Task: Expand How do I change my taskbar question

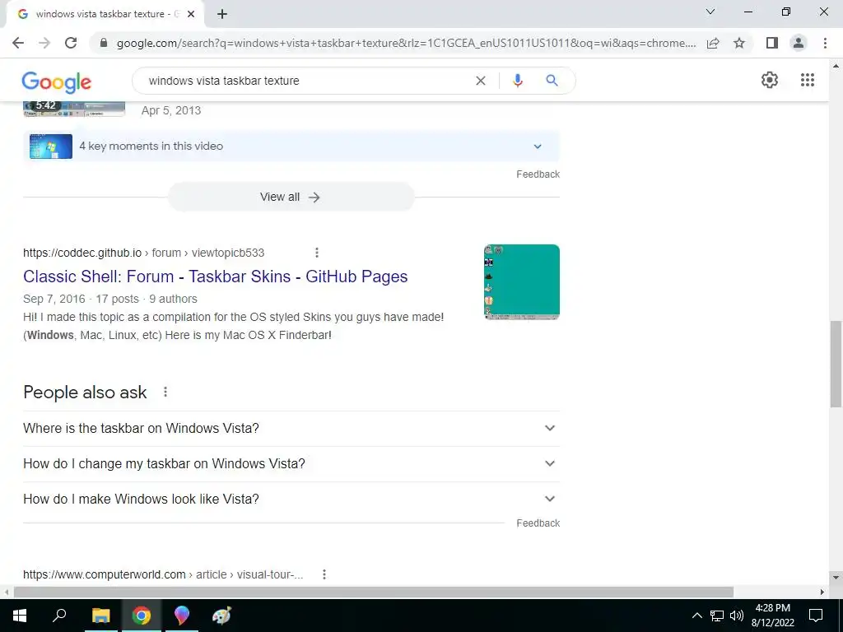Action: (x=291, y=464)
